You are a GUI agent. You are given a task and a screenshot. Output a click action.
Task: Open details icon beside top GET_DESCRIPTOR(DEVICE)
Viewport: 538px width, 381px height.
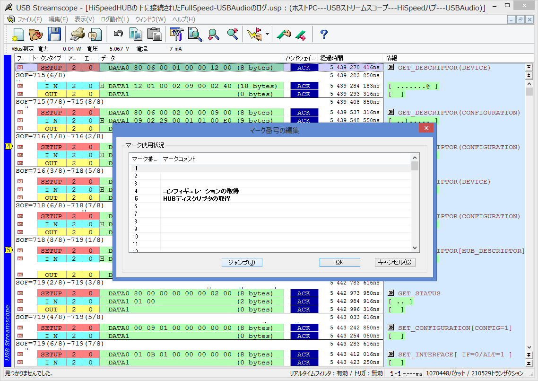coord(391,67)
